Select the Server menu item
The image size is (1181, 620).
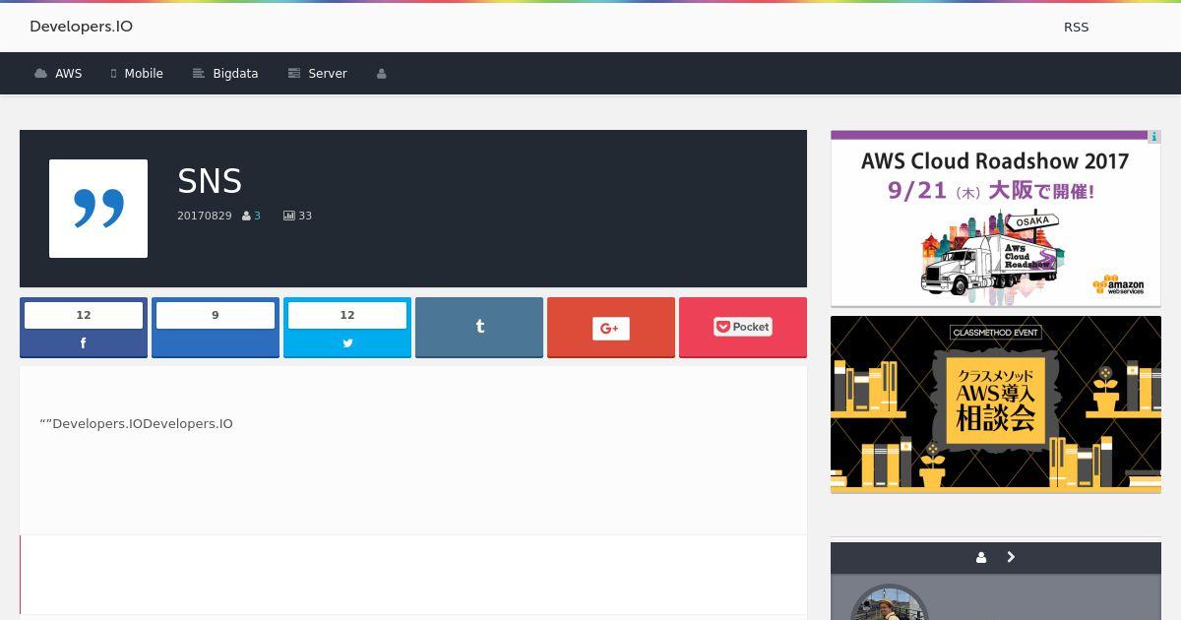tap(317, 74)
